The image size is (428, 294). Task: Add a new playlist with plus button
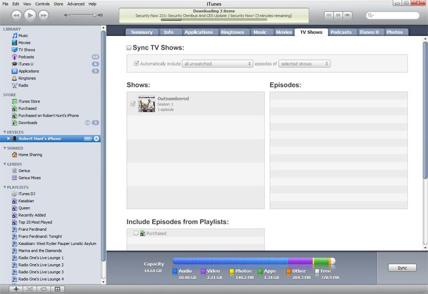click(x=16, y=289)
